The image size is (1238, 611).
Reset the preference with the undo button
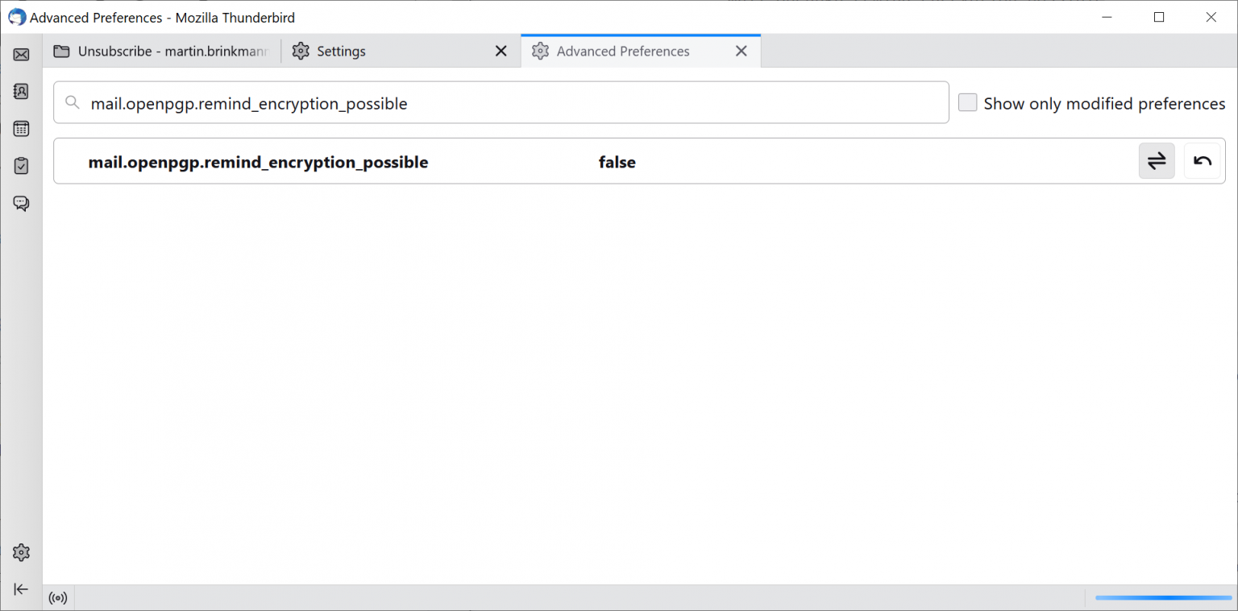point(1202,161)
